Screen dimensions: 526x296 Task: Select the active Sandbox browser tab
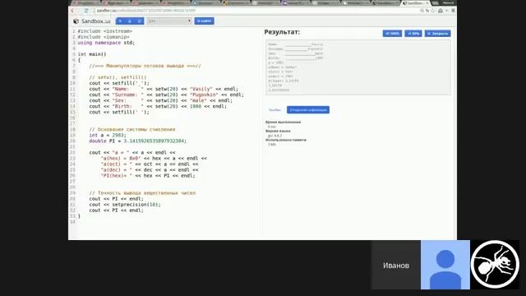point(416,3)
